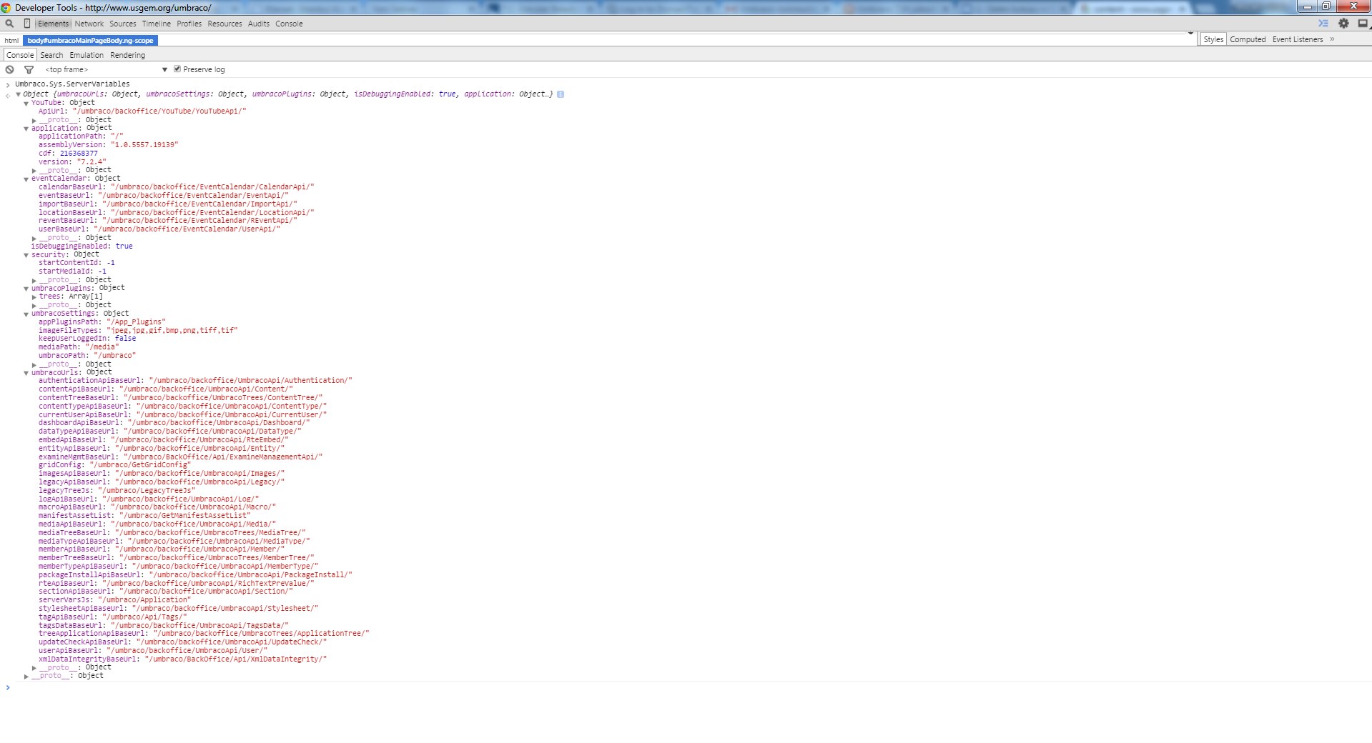The height and width of the screenshot is (743, 1372).
Task: Click the Umbraco.Sys.ServerVariables command text
Action: 72,84
